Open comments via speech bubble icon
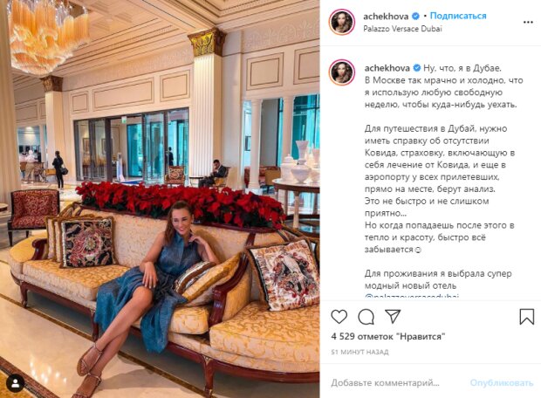541x398 pixels. click(366, 316)
